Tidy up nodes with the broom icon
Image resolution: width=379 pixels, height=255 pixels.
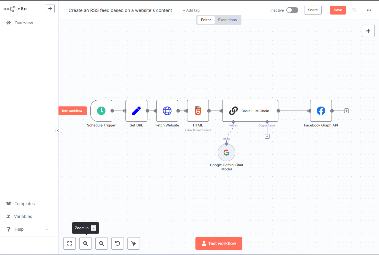134,243
